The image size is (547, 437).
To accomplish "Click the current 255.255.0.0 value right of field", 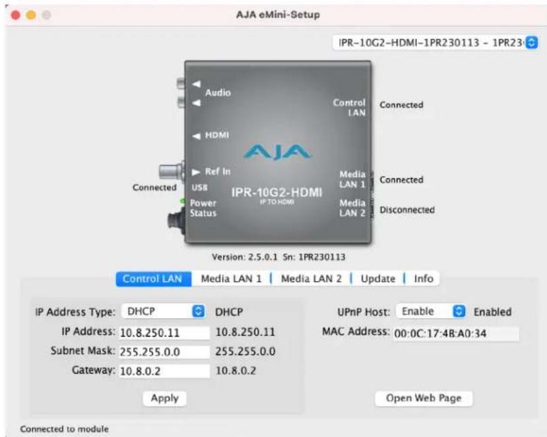I will [x=245, y=351].
